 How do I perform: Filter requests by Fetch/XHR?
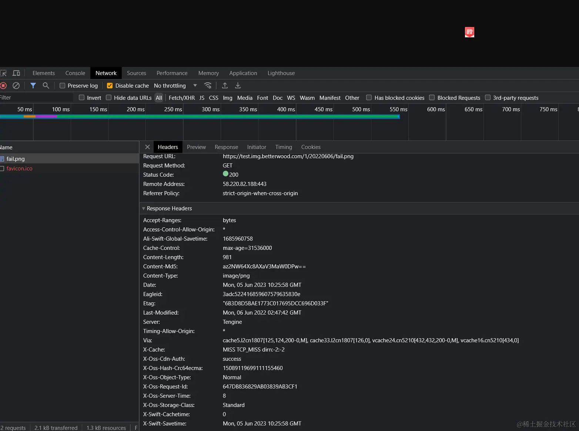[182, 98]
